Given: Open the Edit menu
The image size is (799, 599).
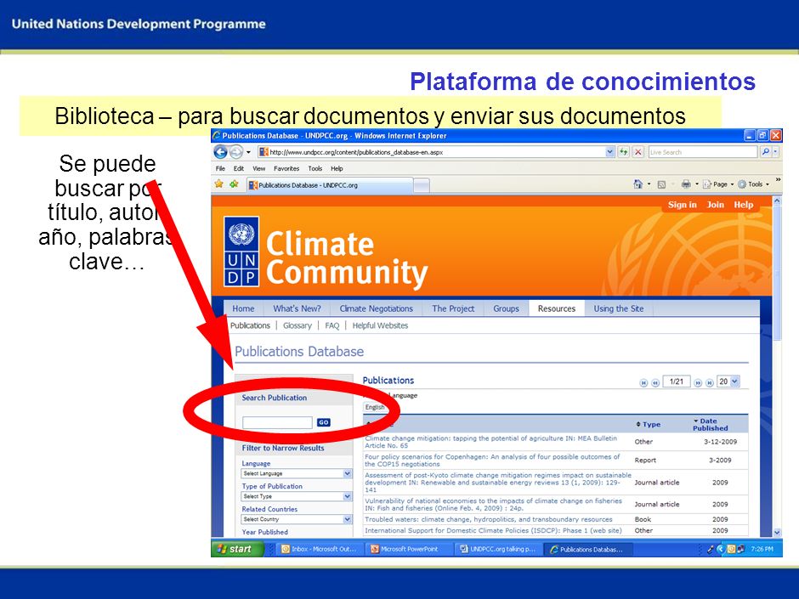Looking at the screenshot, I should tap(239, 168).
